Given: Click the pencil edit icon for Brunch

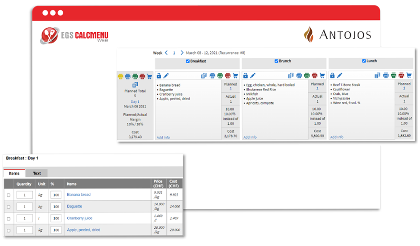Looking at the screenshot, I should (x=253, y=76).
